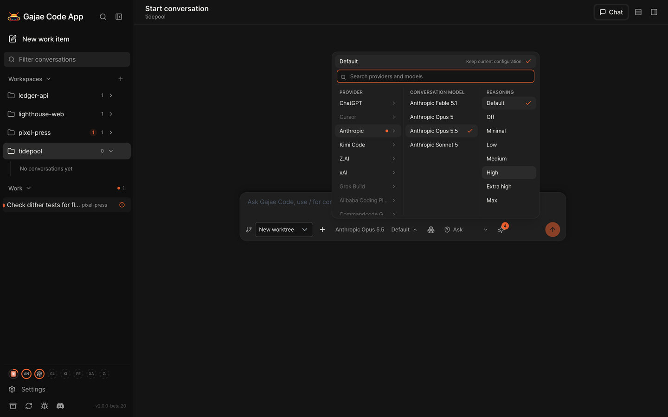The width and height of the screenshot is (668, 417).
Task: Collapse the Workspaces section header
Action: coord(30,79)
